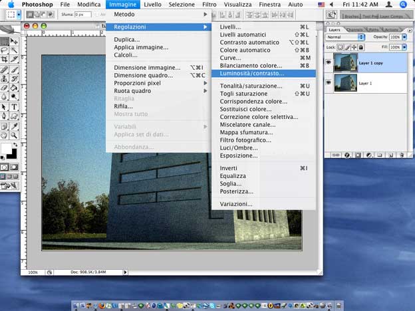The height and width of the screenshot is (311, 415).
Task: Toggle lock transparent pixels in Layers panel
Action: (x=341, y=48)
